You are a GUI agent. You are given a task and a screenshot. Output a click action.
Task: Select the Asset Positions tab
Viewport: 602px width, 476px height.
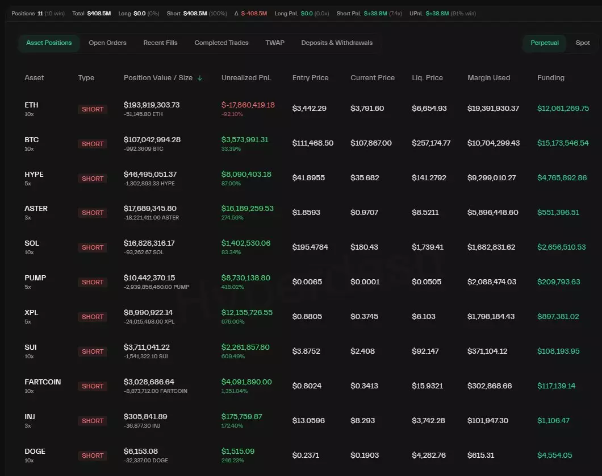click(49, 43)
